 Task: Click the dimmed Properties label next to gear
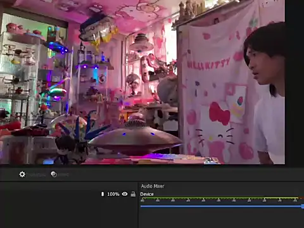tap(37, 175)
